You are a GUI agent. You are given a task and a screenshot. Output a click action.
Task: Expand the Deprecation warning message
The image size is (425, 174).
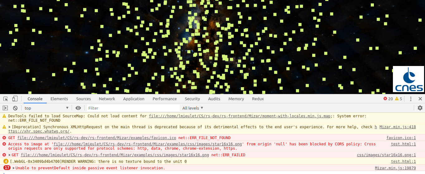point(10,127)
